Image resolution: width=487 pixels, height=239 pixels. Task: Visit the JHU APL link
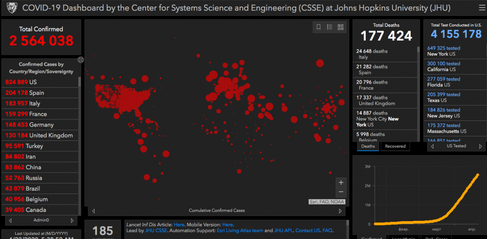(x=283, y=230)
